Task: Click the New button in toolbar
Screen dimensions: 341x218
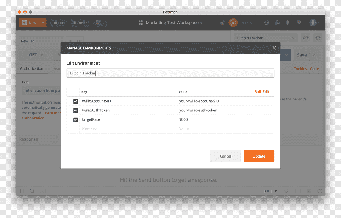Action: [x=29, y=23]
